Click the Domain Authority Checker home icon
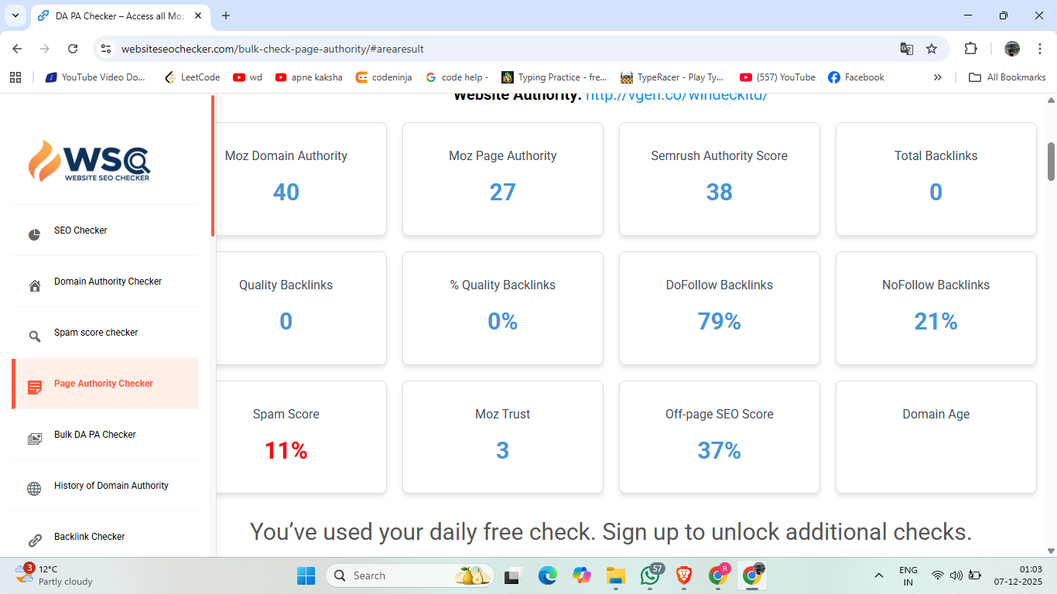Viewport: 1057px width, 594px height. point(34,286)
